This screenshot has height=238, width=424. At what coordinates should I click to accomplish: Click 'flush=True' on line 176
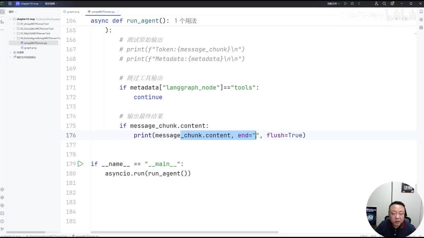(x=285, y=135)
